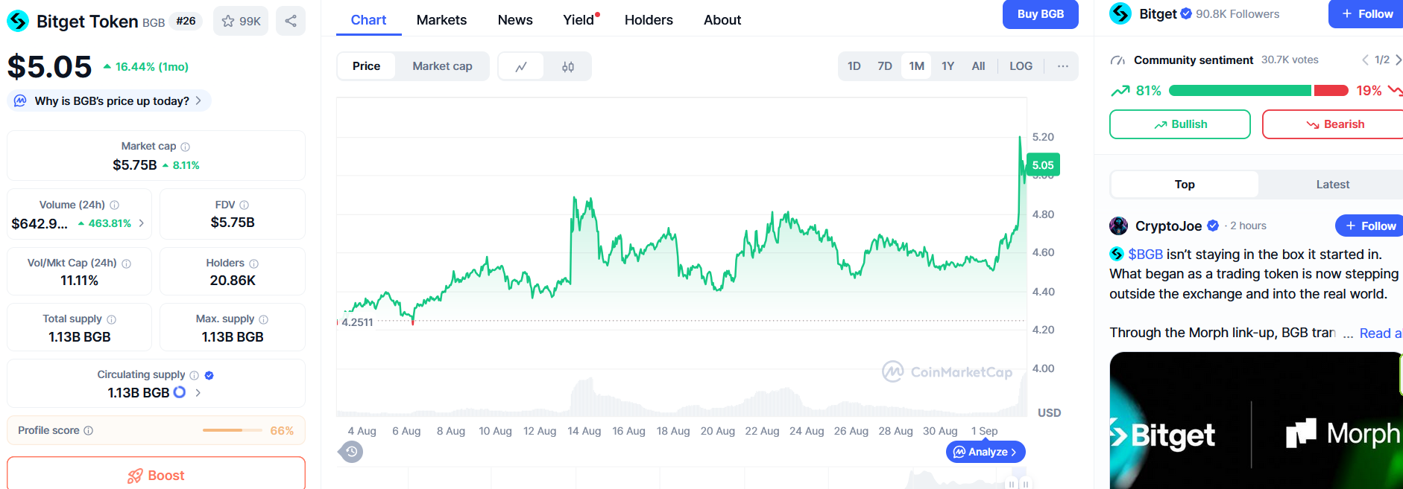This screenshot has width=1403, height=489.
Task: Show Profile score info icon
Action: (x=89, y=430)
